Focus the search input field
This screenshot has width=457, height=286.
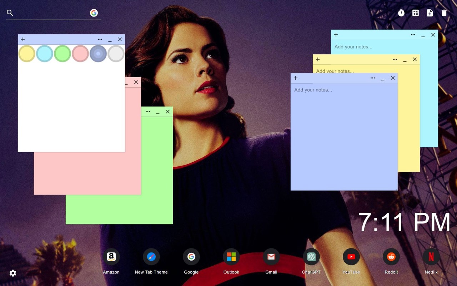(52, 13)
